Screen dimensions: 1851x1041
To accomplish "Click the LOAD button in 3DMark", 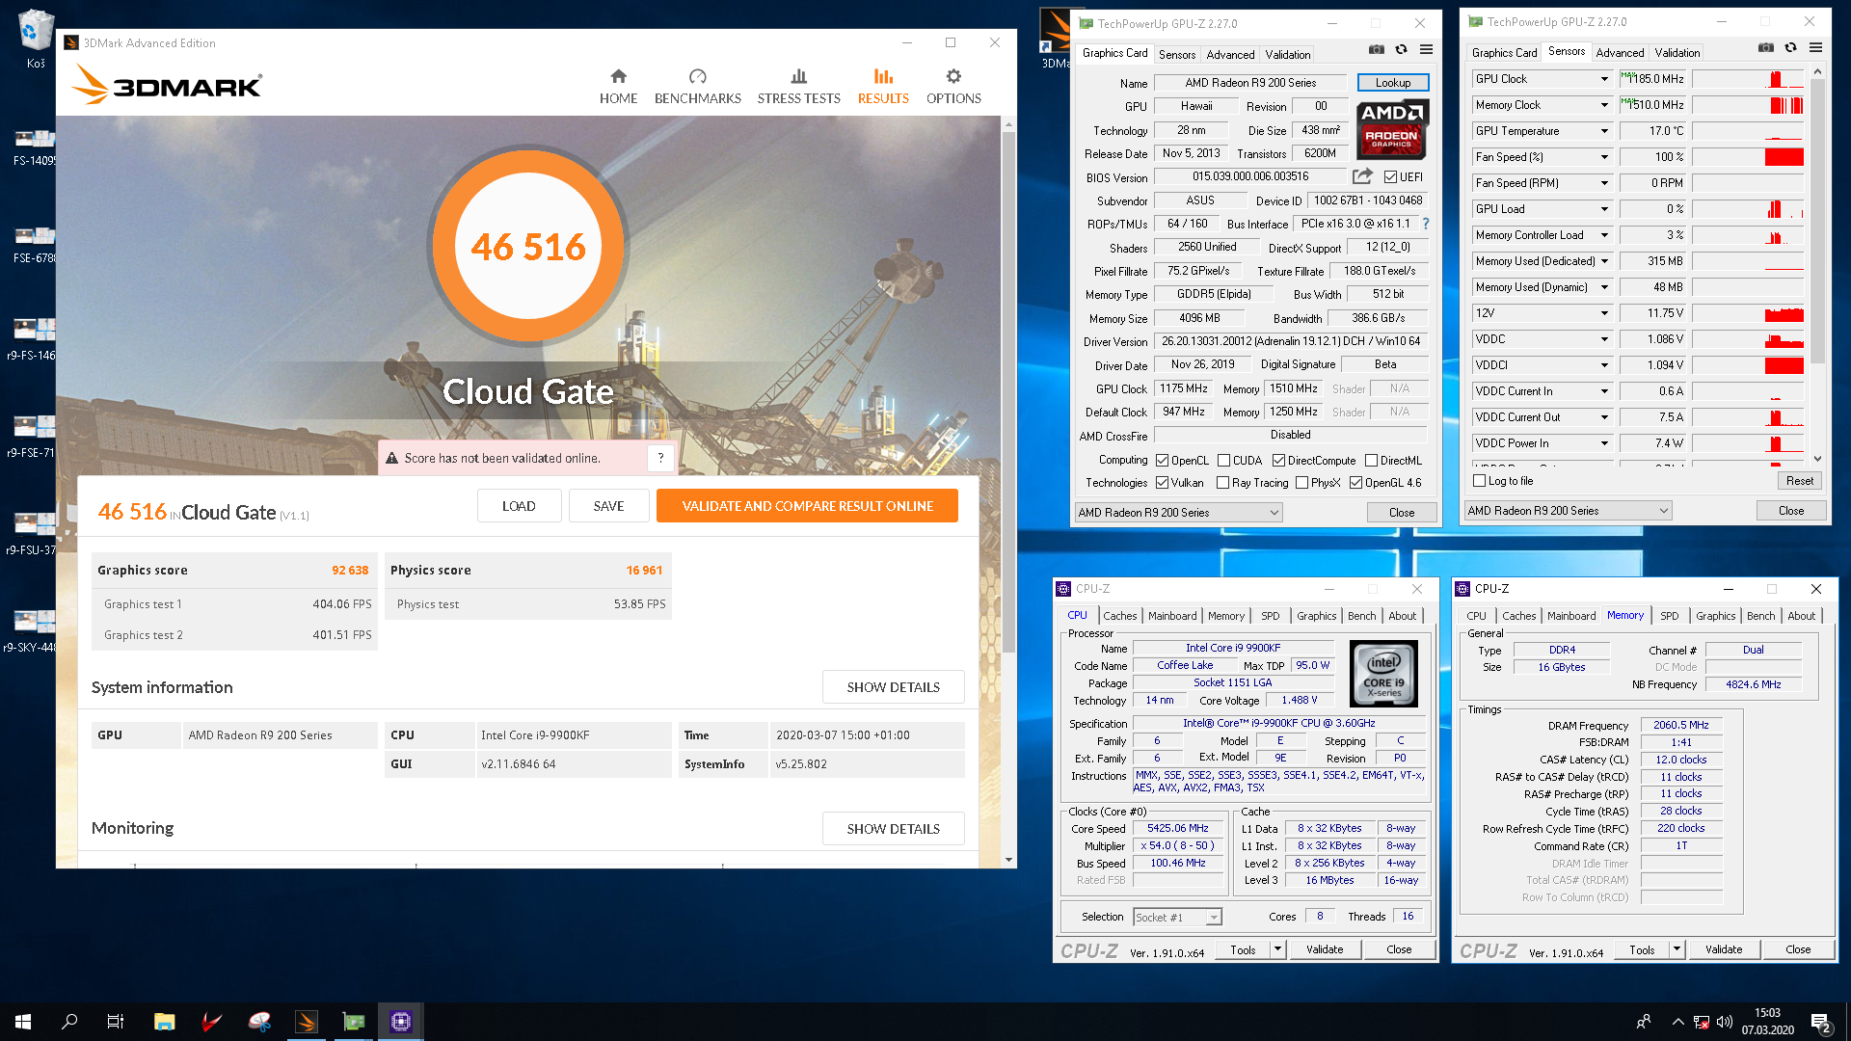I will pos(519,506).
